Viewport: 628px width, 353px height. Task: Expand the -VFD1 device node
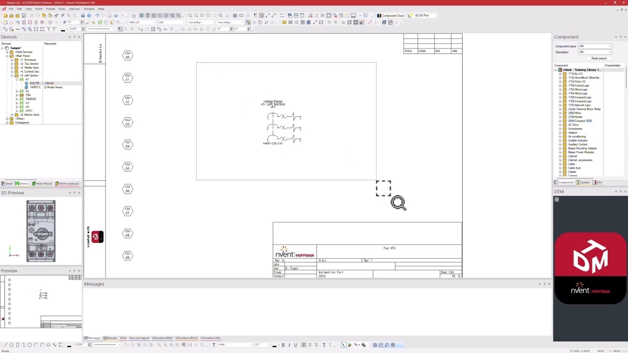click(x=17, y=111)
